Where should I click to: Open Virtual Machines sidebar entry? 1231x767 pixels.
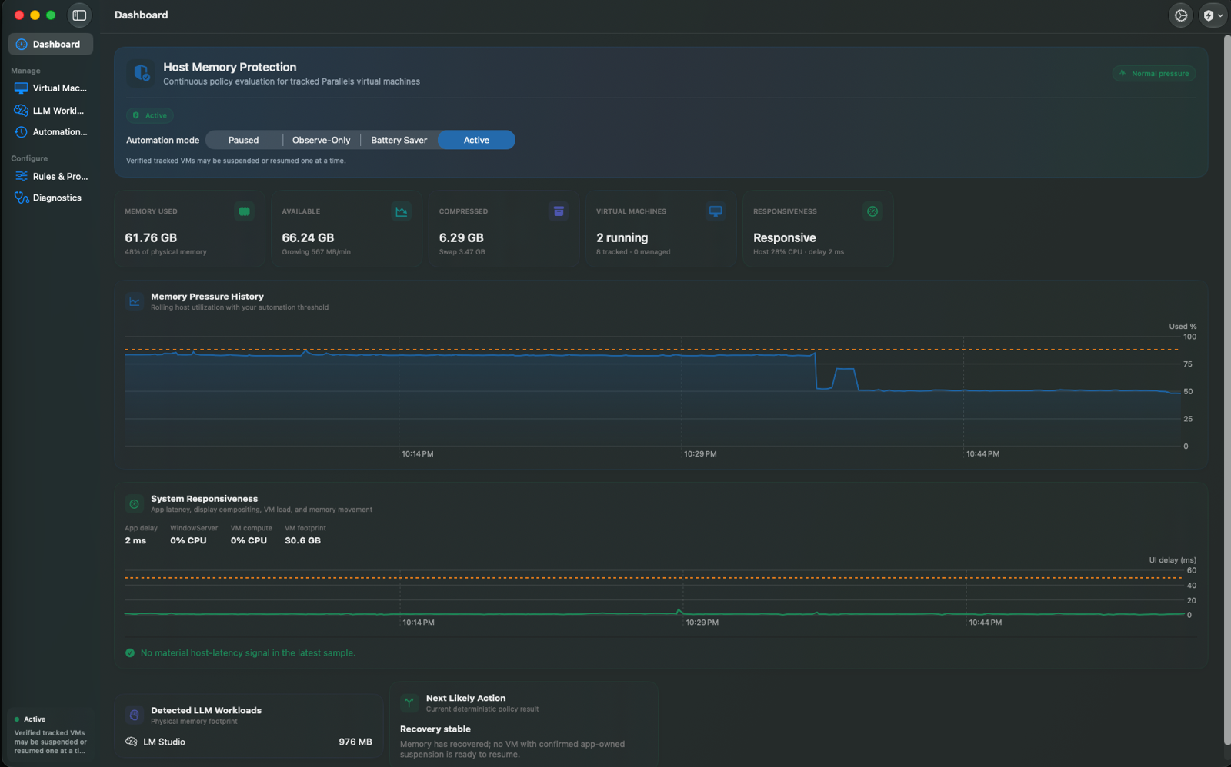(51, 88)
